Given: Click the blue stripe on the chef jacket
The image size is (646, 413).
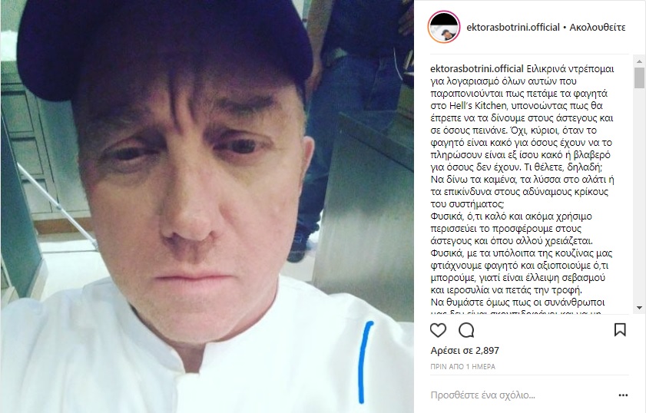Looking at the screenshot, I should coord(365,362).
